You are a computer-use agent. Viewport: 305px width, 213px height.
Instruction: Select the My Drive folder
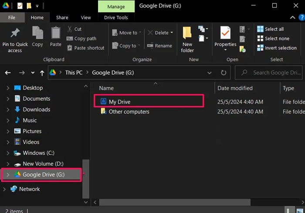point(119,102)
